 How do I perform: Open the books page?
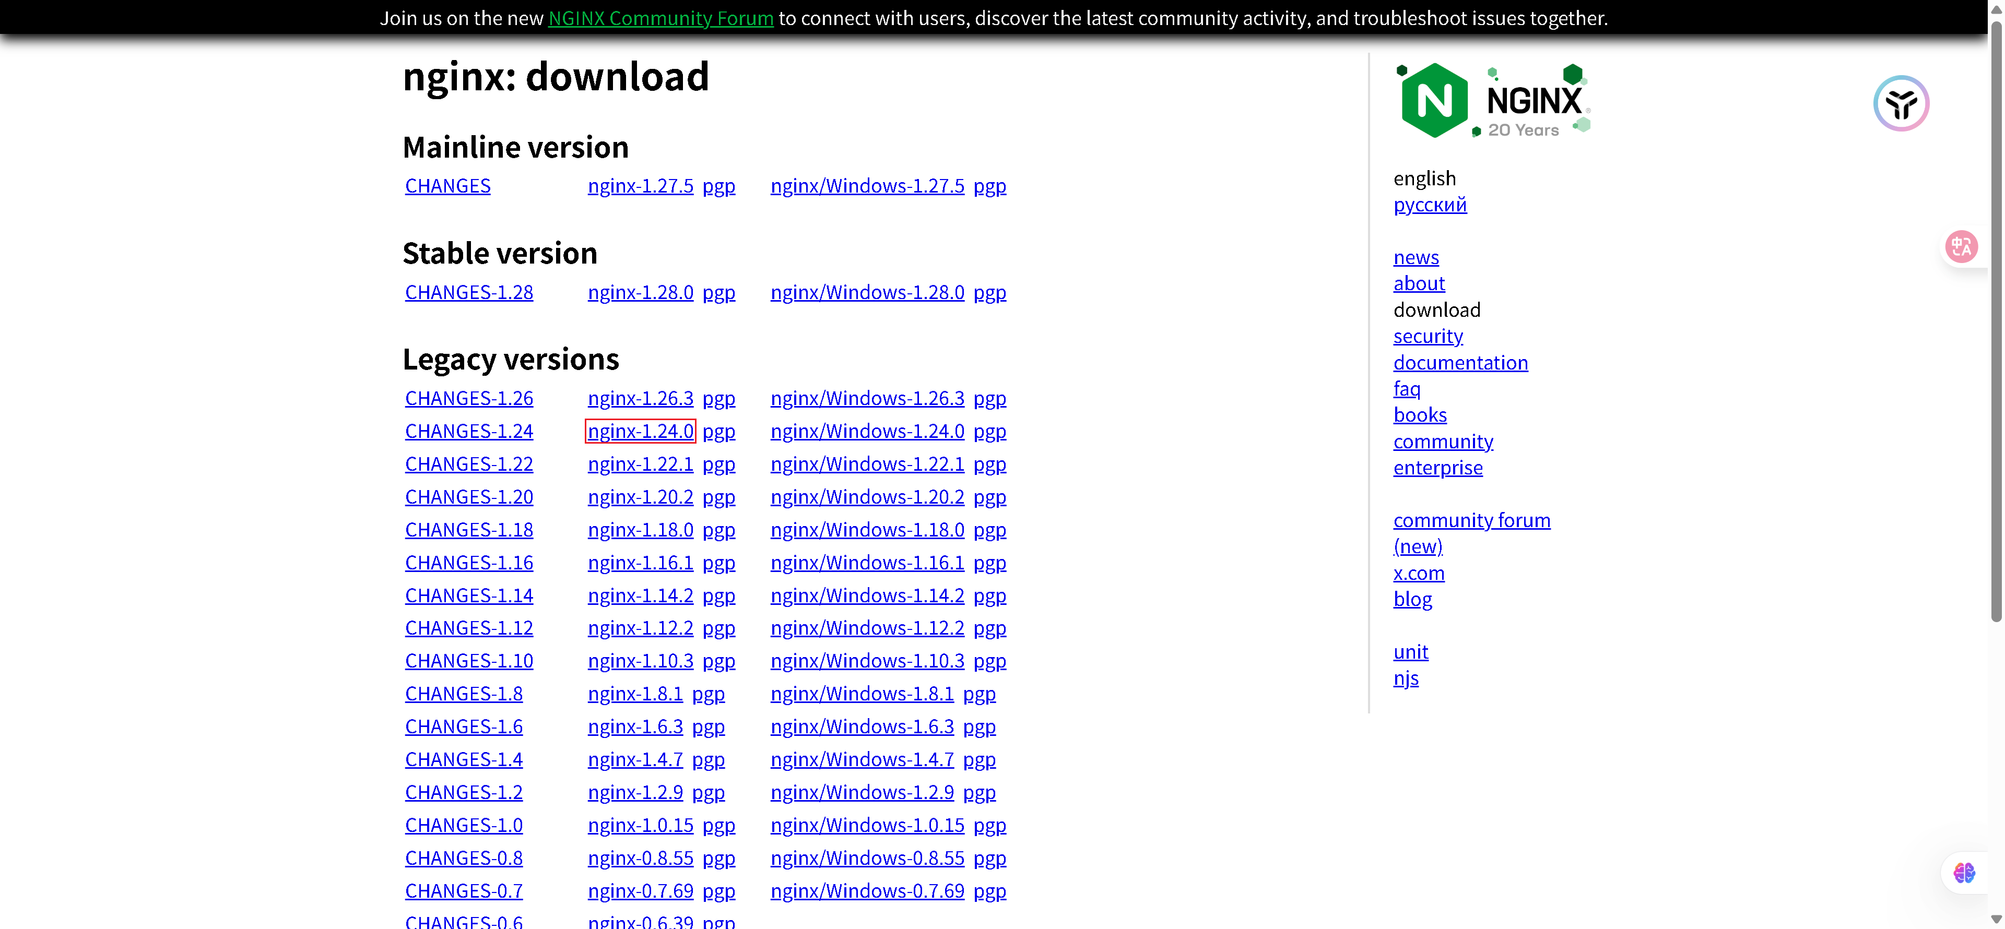[x=1420, y=415]
